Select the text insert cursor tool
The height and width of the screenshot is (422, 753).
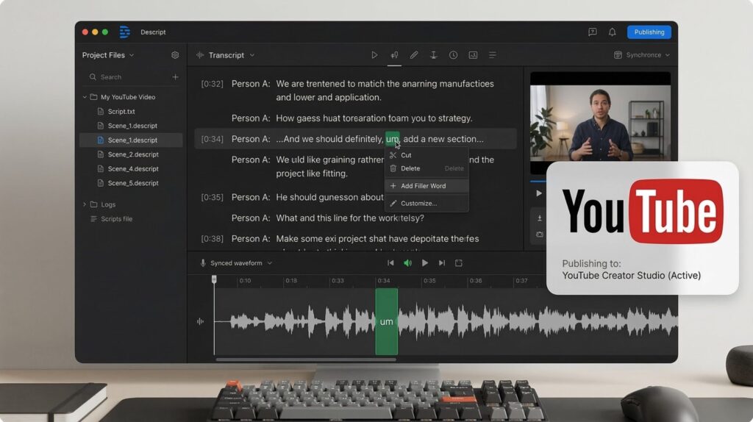click(x=433, y=55)
